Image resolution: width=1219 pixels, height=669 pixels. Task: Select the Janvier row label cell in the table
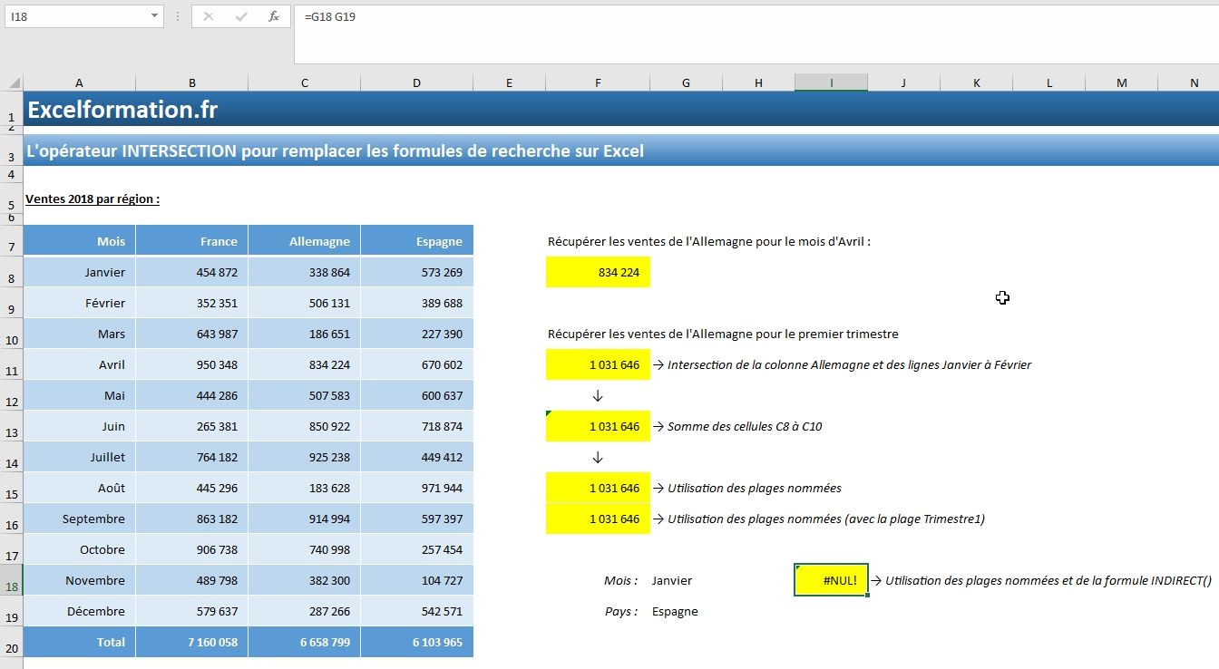coord(79,273)
